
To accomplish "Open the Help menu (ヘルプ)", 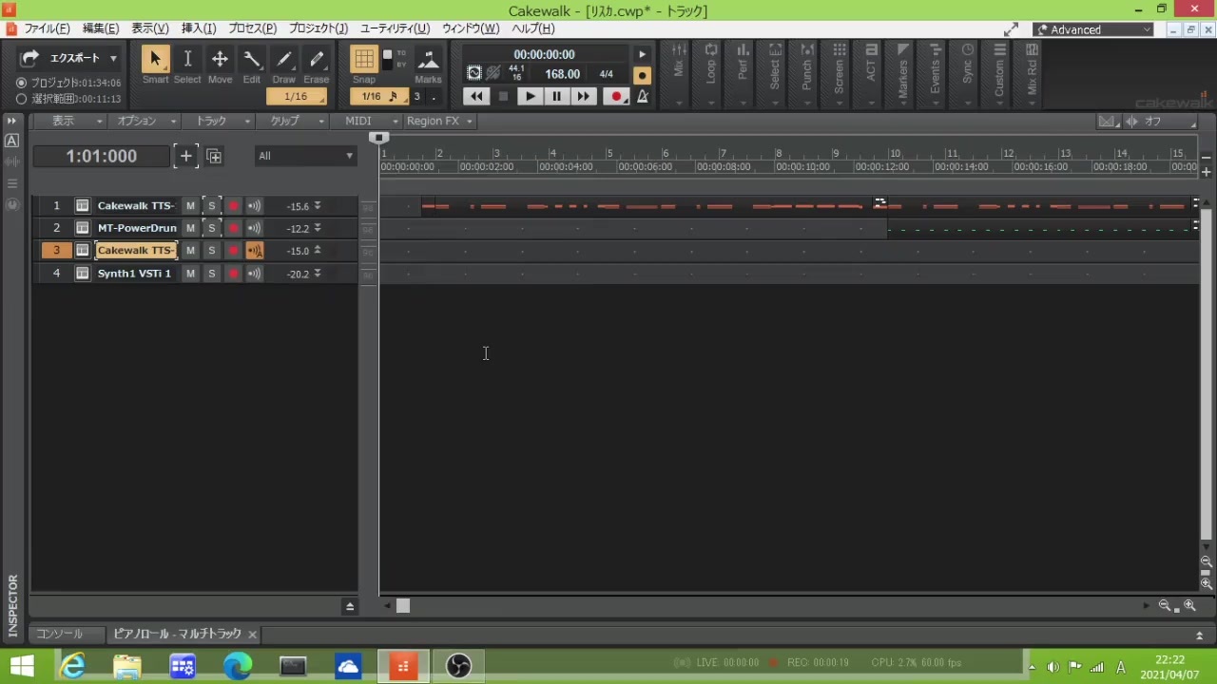I will [533, 28].
